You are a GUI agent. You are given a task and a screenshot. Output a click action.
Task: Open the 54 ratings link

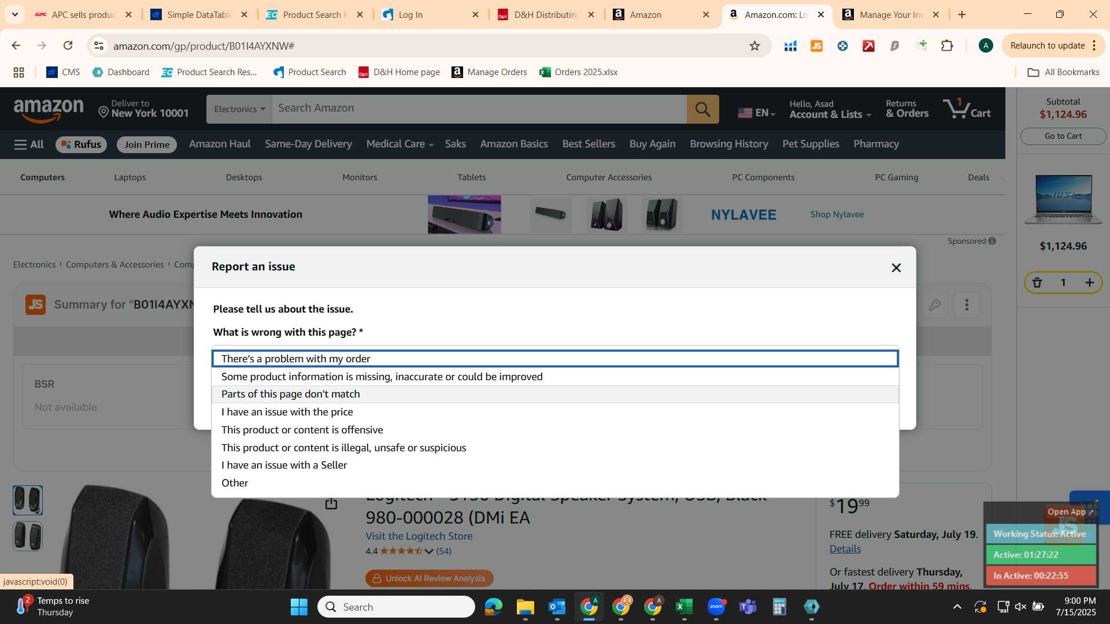443,551
